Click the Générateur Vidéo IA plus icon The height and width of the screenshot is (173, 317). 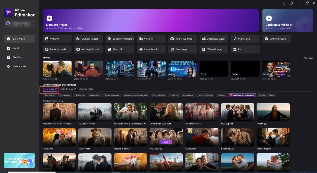(x=269, y=18)
